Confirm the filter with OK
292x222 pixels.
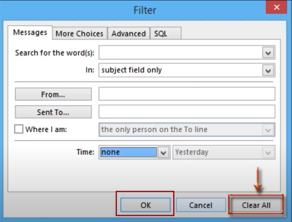coord(145,205)
